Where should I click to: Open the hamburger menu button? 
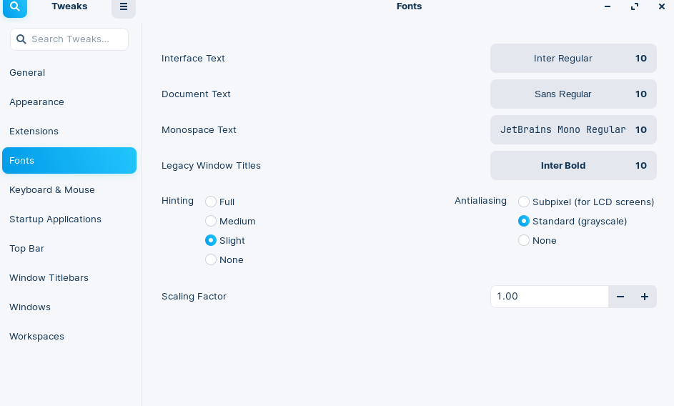[x=124, y=7]
